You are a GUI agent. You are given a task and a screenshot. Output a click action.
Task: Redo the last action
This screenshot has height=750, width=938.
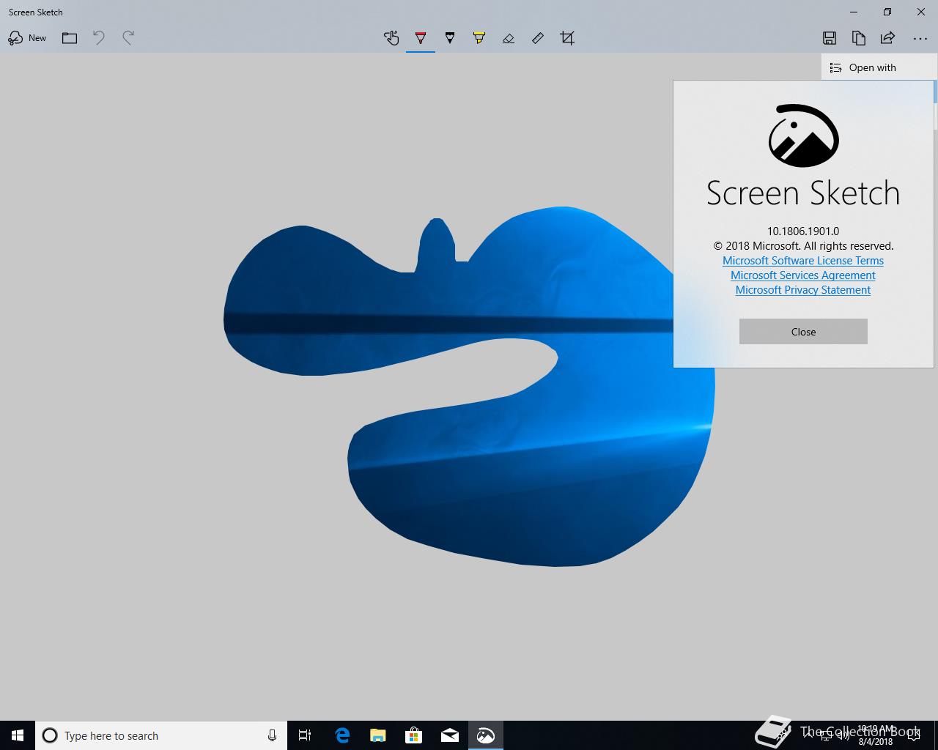coord(128,38)
